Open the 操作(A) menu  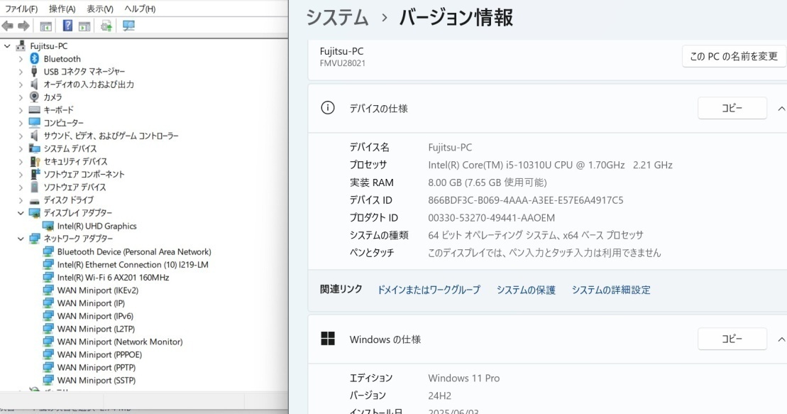click(62, 9)
